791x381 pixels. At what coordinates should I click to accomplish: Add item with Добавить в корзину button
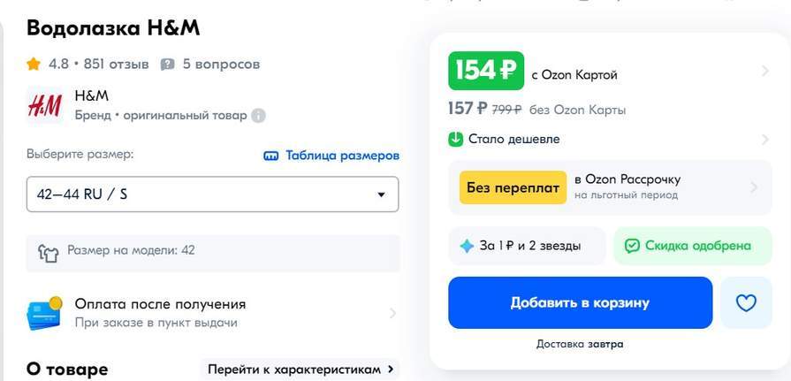[580, 303]
